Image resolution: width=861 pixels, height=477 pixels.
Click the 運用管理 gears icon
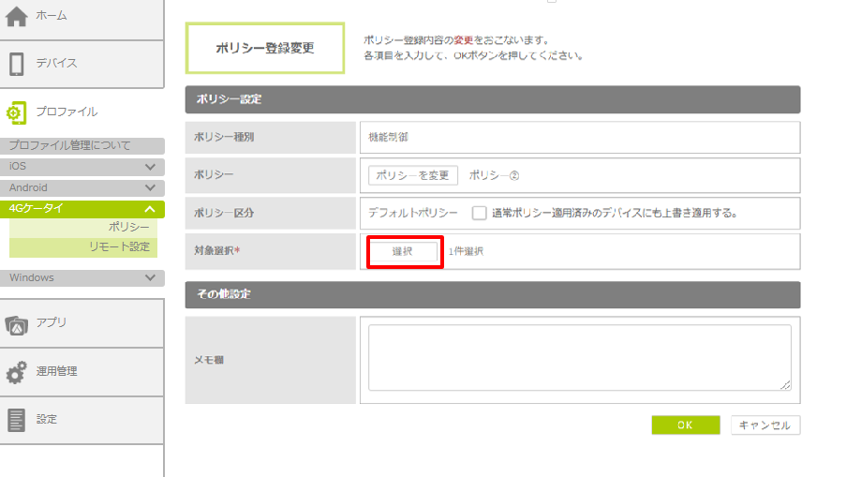pos(17,372)
